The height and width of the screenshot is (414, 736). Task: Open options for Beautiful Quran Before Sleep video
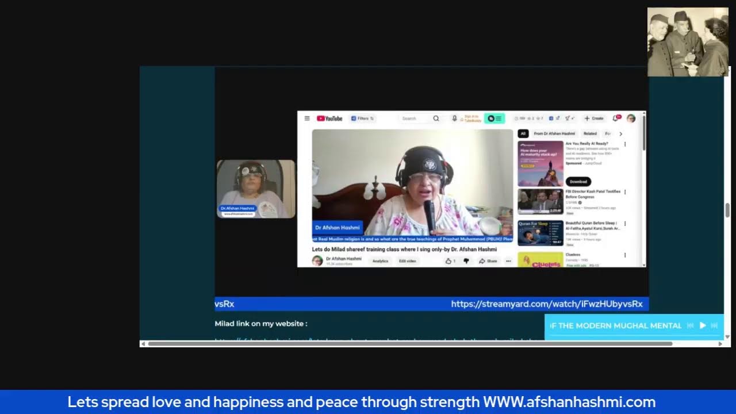(625, 224)
